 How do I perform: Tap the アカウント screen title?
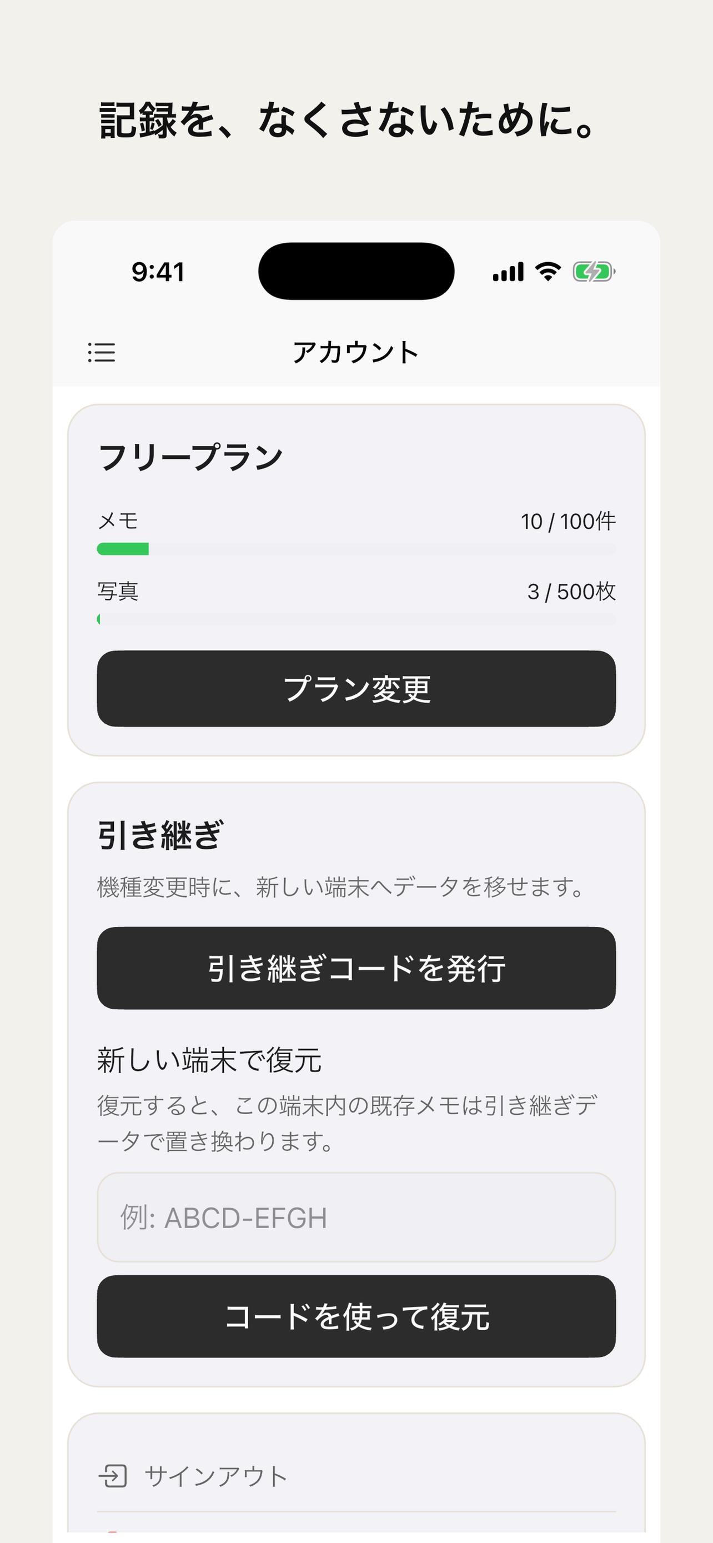click(x=355, y=352)
